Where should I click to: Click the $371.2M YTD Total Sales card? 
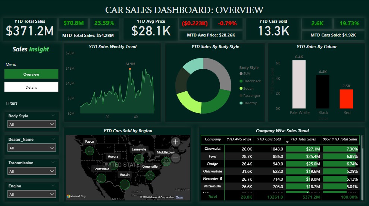[x=29, y=29]
